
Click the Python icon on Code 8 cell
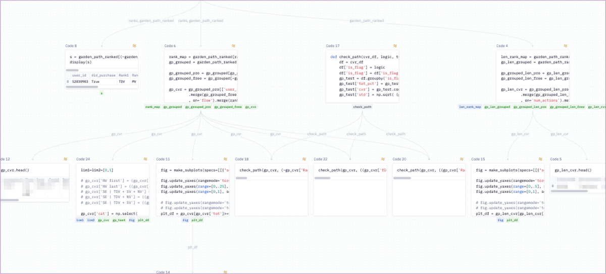point(134,46)
